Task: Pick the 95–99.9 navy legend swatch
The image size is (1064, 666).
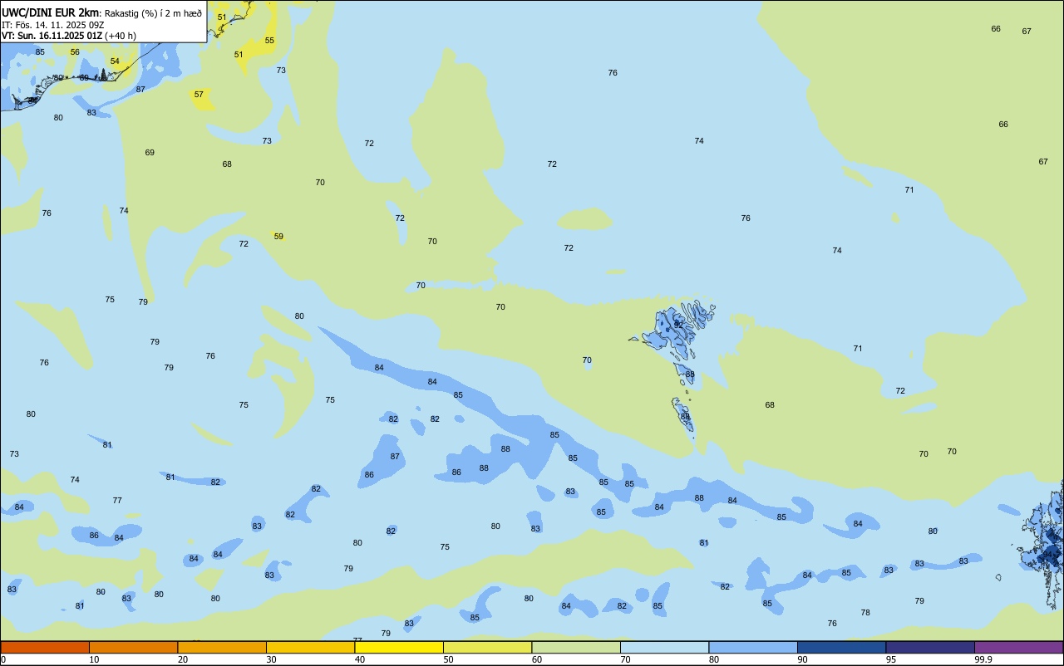Action: coord(930,647)
